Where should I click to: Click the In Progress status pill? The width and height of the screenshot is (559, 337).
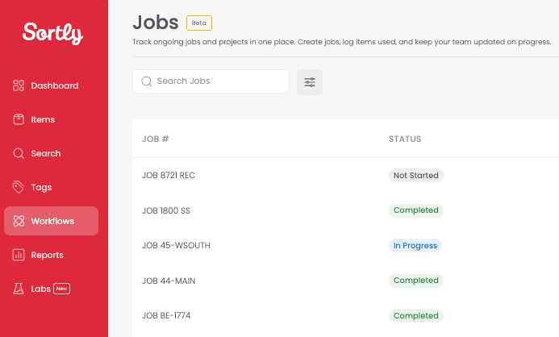coord(415,245)
